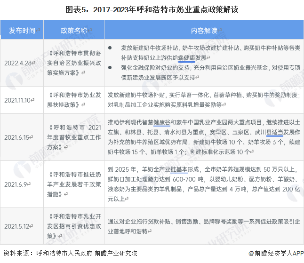Viewport: 304px width, 263px height.
Task: Click first bullet about 发放新建奶牛牧场补贴
Action: tap(210, 53)
